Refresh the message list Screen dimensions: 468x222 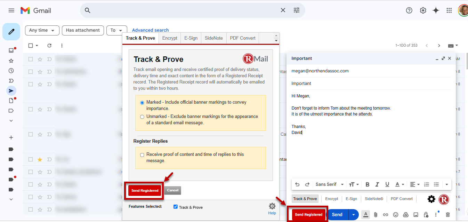pos(49,46)
